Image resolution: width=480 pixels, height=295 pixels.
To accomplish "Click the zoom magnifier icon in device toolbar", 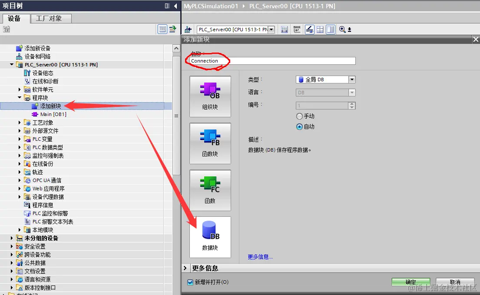I will click(342, 30).
